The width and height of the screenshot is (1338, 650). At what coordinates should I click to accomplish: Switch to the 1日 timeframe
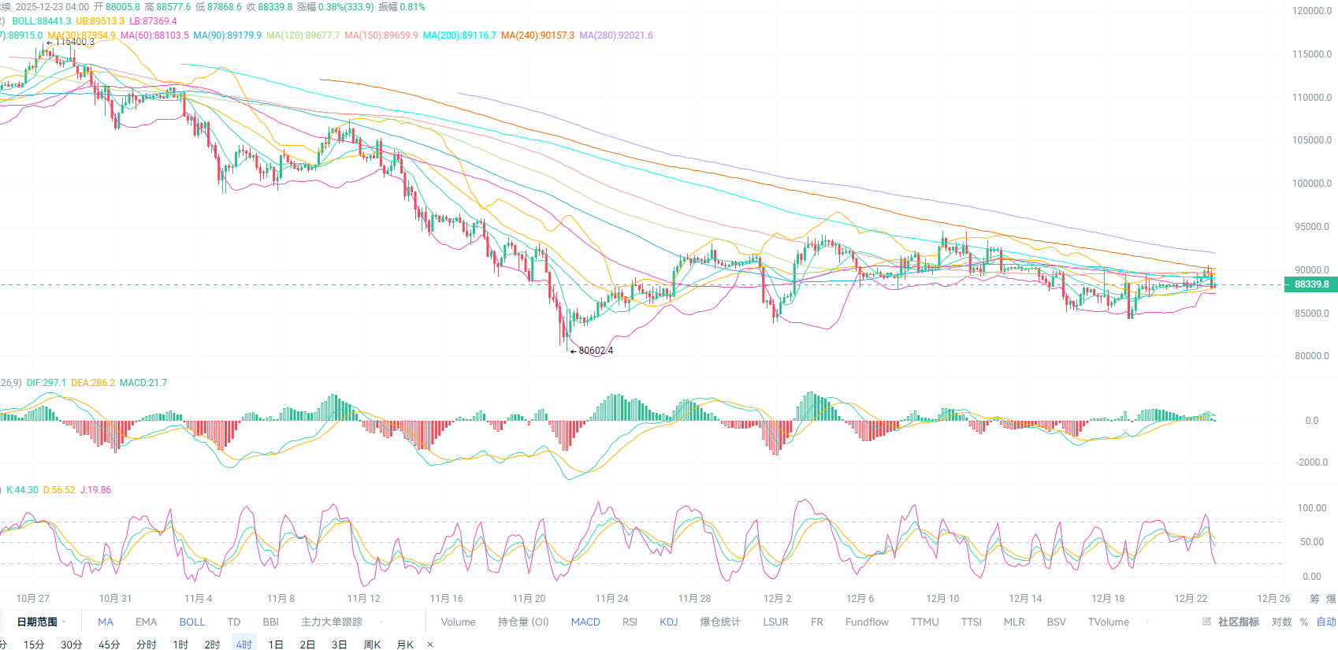coord(275,644)
